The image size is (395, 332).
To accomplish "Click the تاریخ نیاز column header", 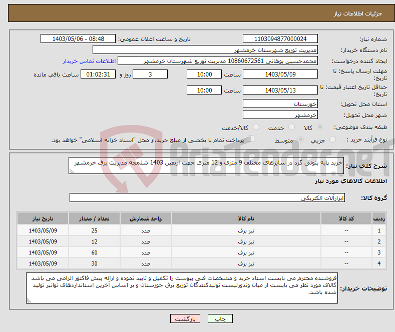I will pyautogui.click(x=43, y=218).
